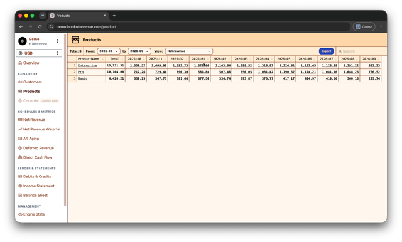Image resolution: width=402 pixels, height=242 pixels.
Task: Go back using the browser back arrow
Action: coord(21,26)
